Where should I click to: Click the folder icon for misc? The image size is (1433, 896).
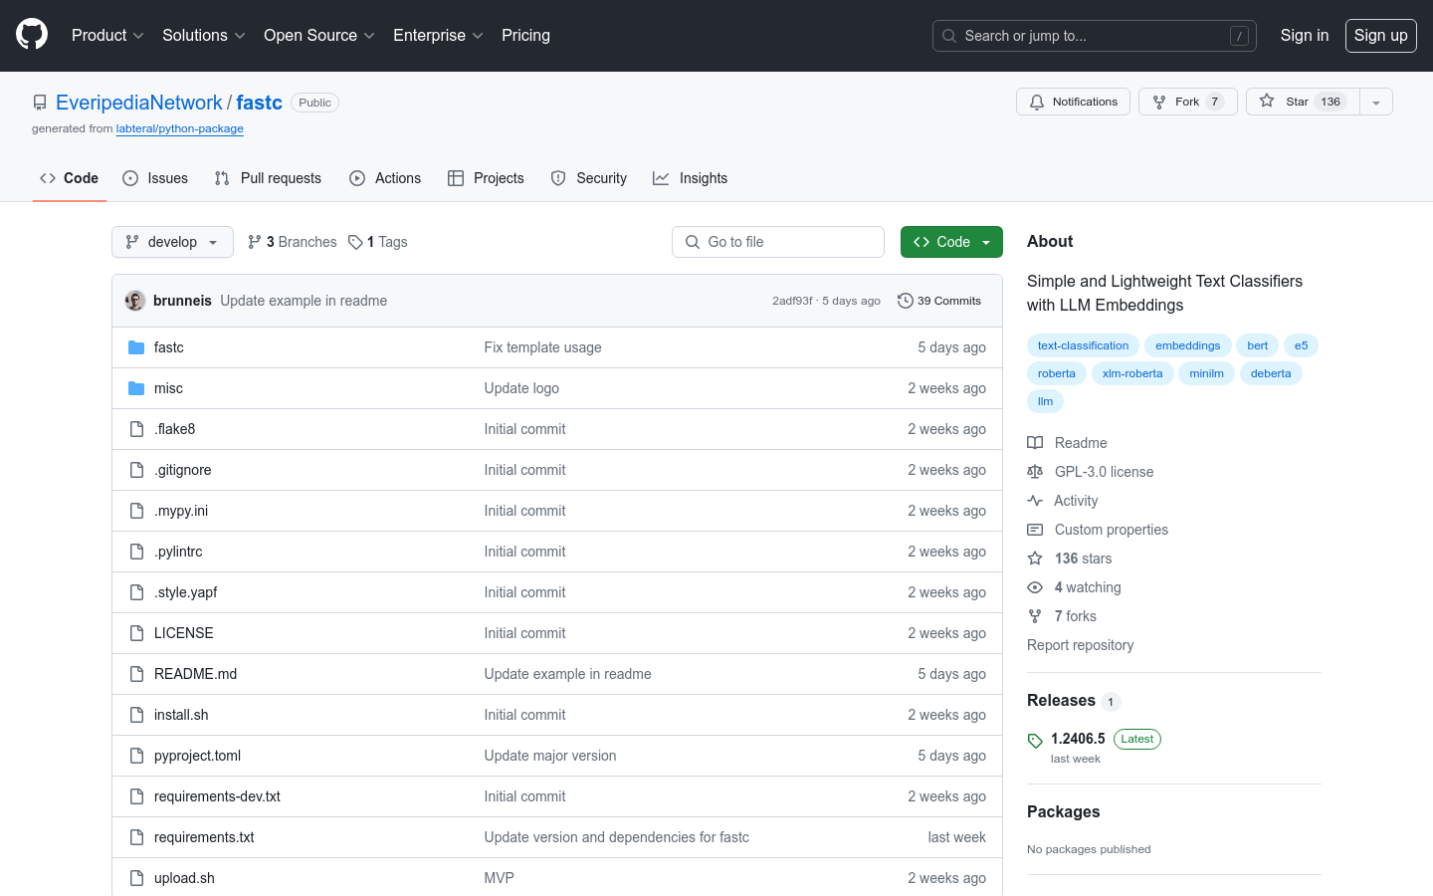pyautogui.click(x=136, y=388)
